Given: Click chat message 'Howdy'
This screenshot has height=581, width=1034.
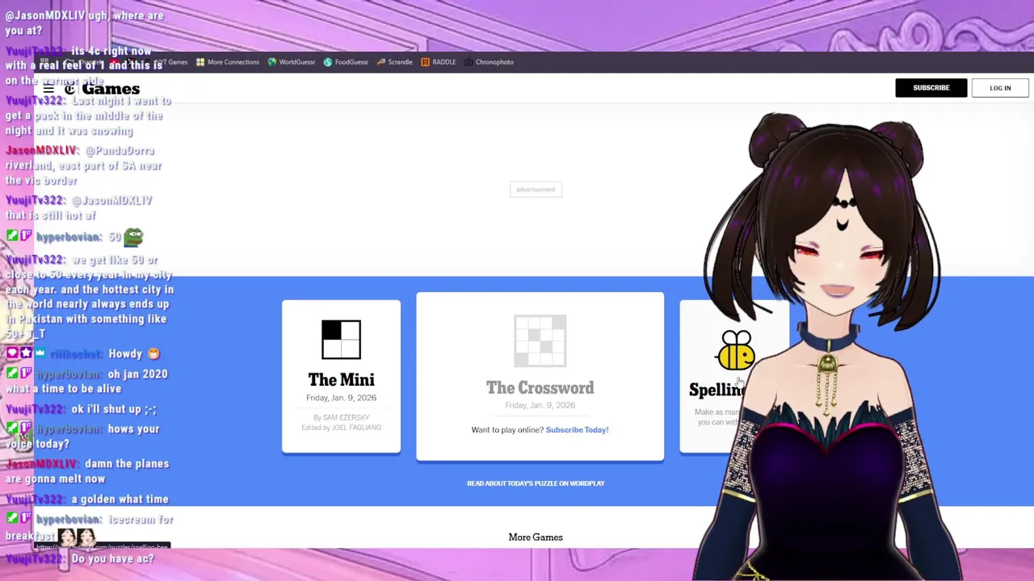Looking at the screenshot, I should pos(125,353).
